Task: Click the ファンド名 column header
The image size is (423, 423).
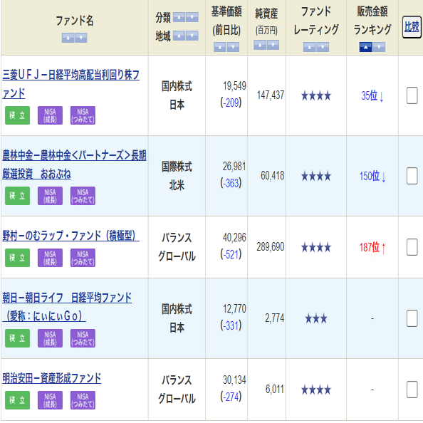Action: (x=75, y=21)
